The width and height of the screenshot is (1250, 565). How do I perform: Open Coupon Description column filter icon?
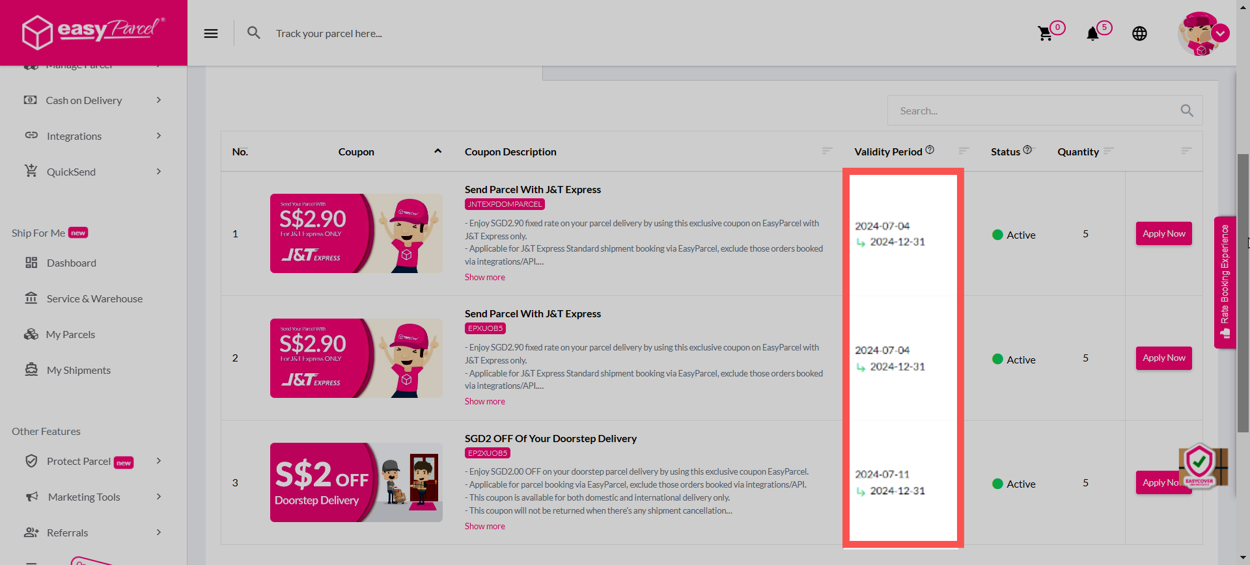[827, 151]
